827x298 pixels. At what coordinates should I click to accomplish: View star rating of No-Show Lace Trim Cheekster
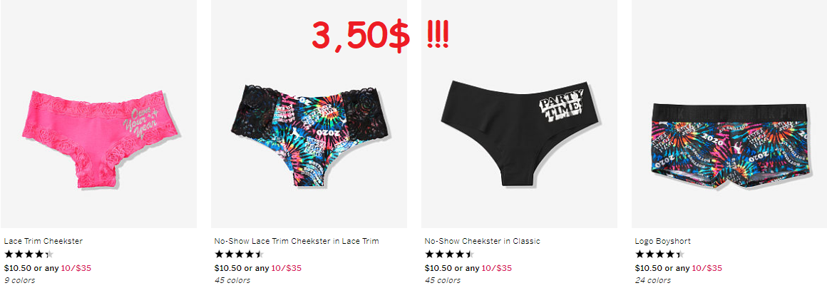[239, 255]
